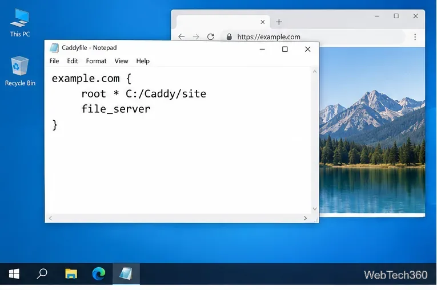
Task: Maximize the browser window
Action: [396, 16]
